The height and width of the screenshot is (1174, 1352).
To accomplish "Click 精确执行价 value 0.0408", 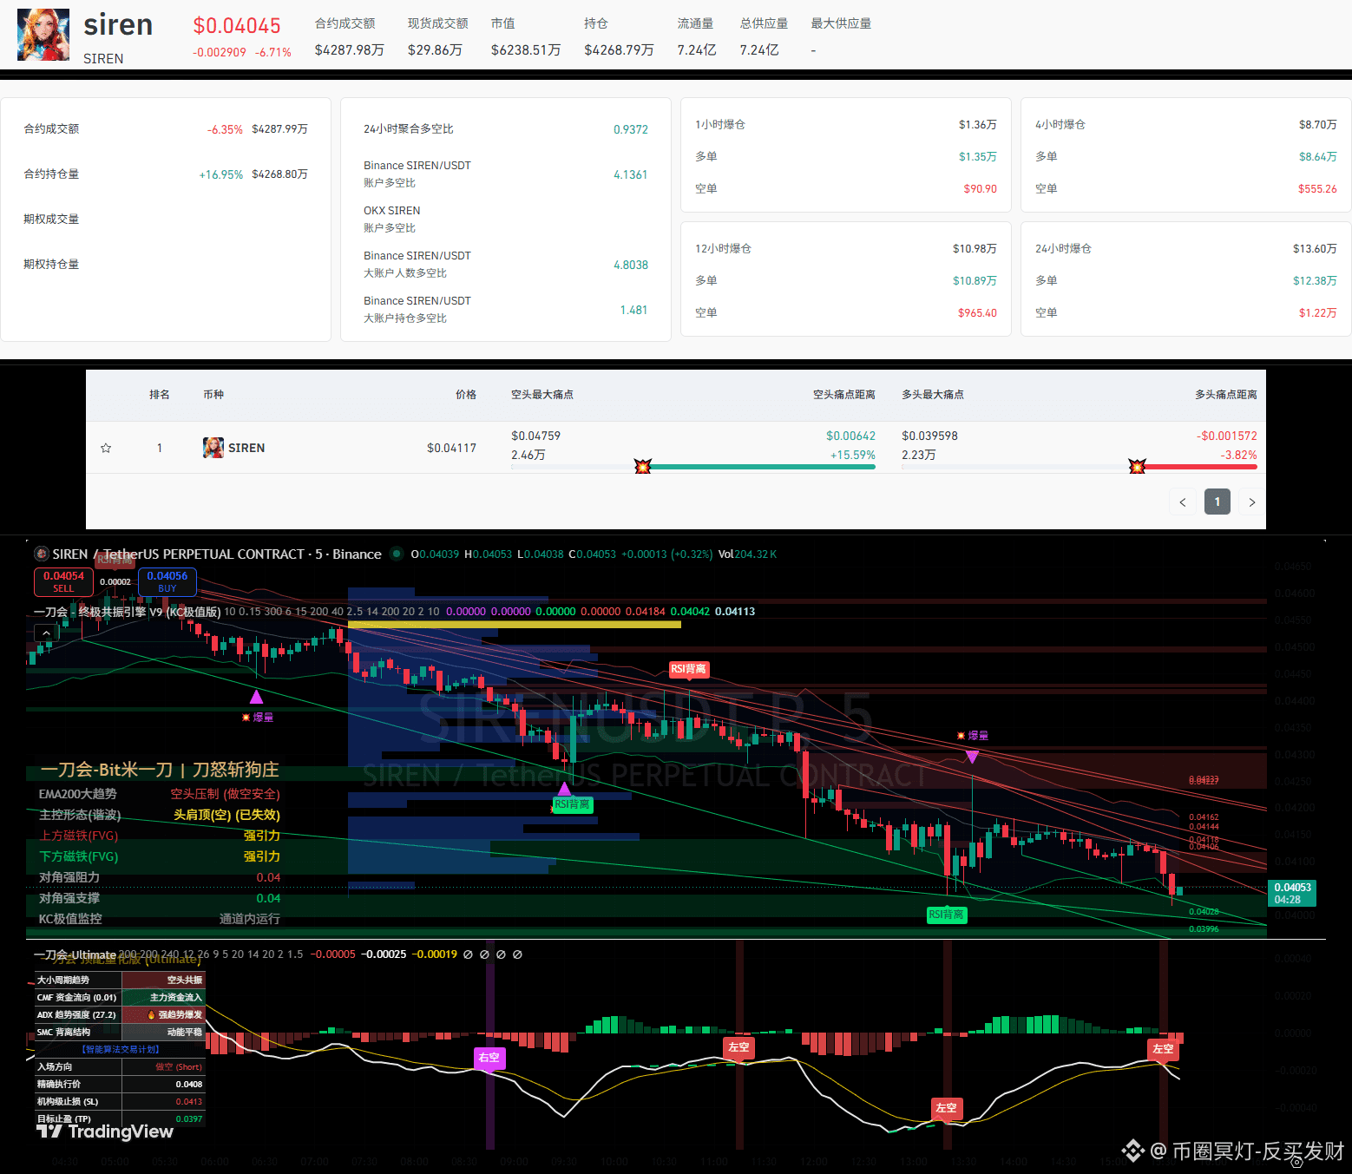I will click(x=189, y=1085).
